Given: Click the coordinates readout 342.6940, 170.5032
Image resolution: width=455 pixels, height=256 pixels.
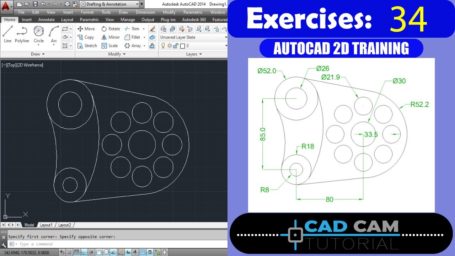Looking at the screenshot, I should pyautogui.click(x=27, y=253).
